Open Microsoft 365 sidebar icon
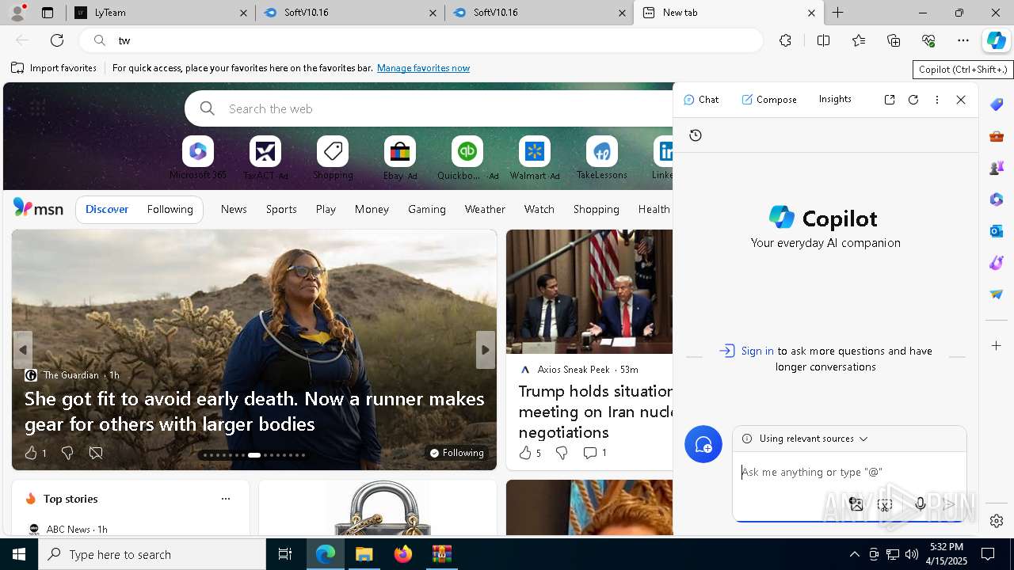The height and width of the screenshot is (570, 1014). click(997, 199)
